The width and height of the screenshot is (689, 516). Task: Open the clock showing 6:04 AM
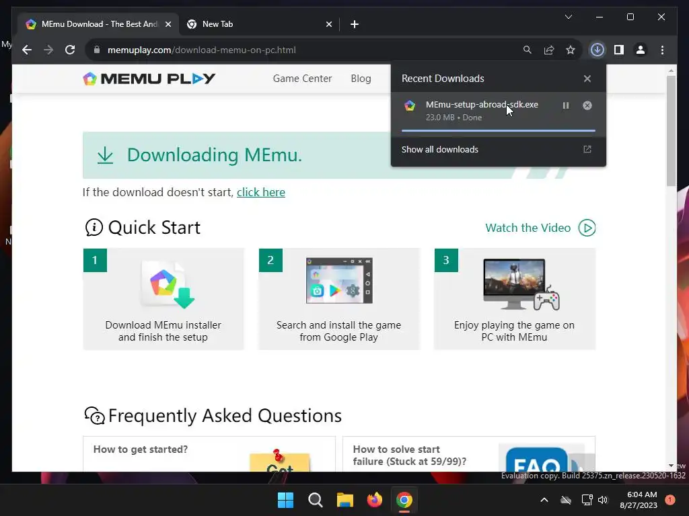(x=639, y=500)
